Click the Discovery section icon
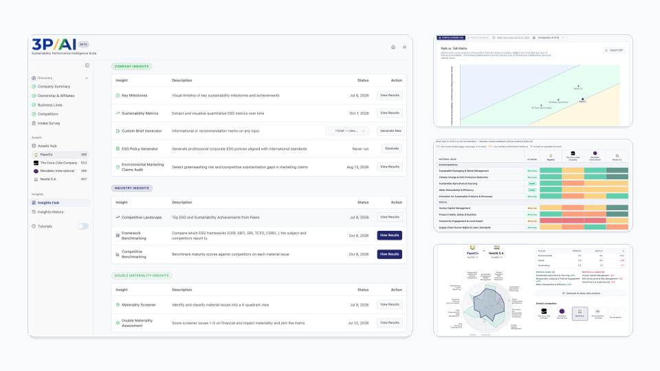660x371 pixels. click(34, 78)
